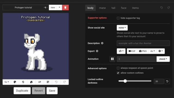This screenshot has width=174, height=98.
Task: Export the pony as GIF
Action: (132, 51)
